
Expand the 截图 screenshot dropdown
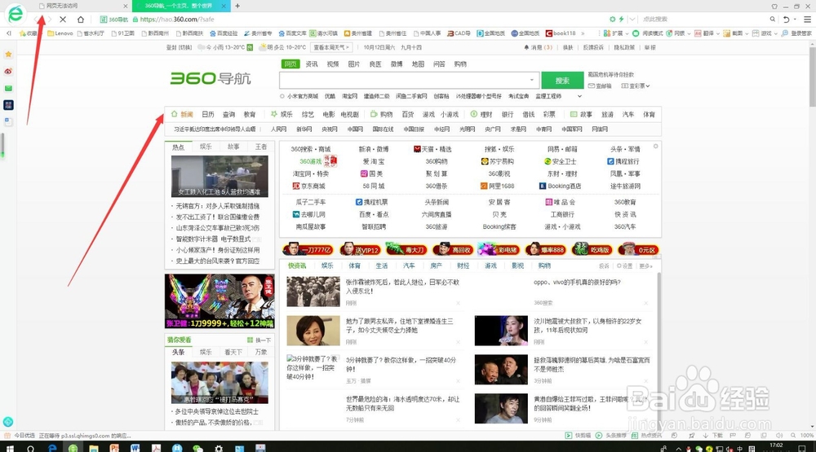(747, 33)
